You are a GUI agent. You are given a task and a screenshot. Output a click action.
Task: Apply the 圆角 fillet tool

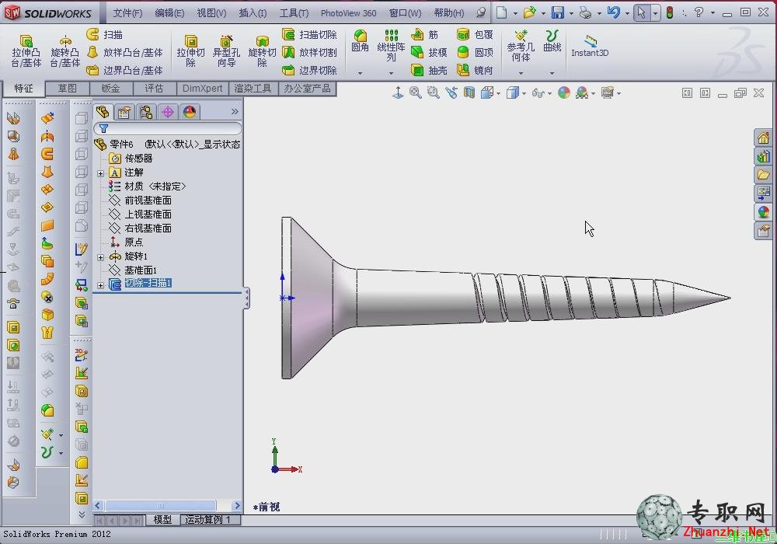tap(361, 40)
